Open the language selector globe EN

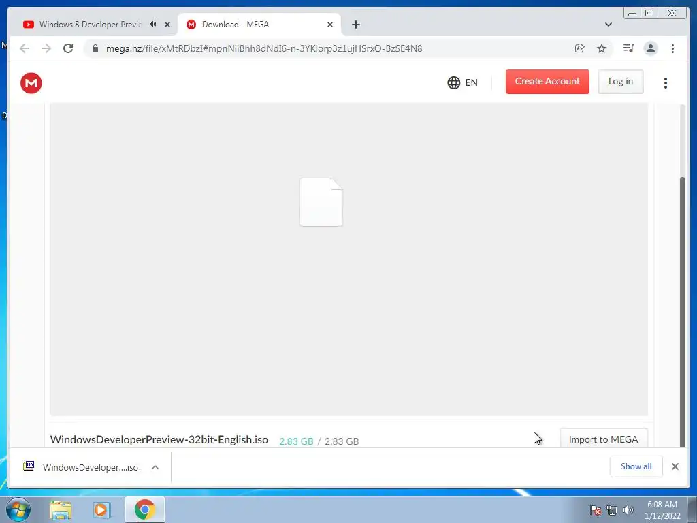462,82
